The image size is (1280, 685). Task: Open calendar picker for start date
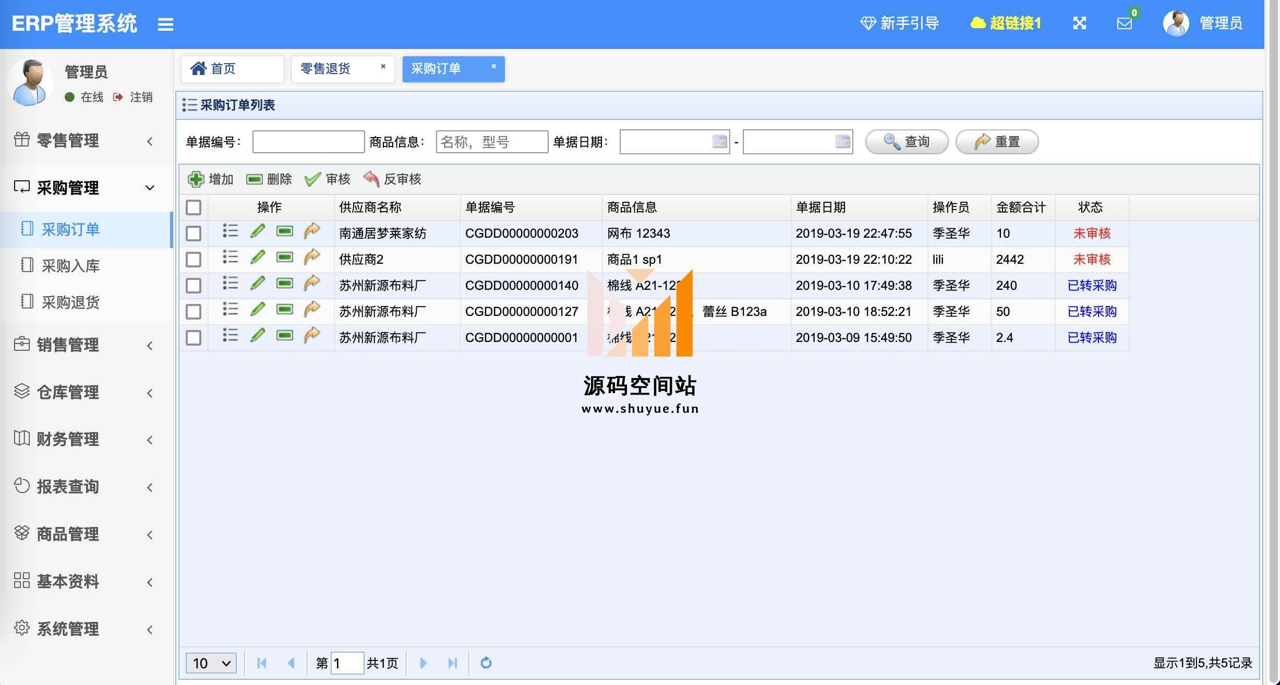(x=720, y=142)
